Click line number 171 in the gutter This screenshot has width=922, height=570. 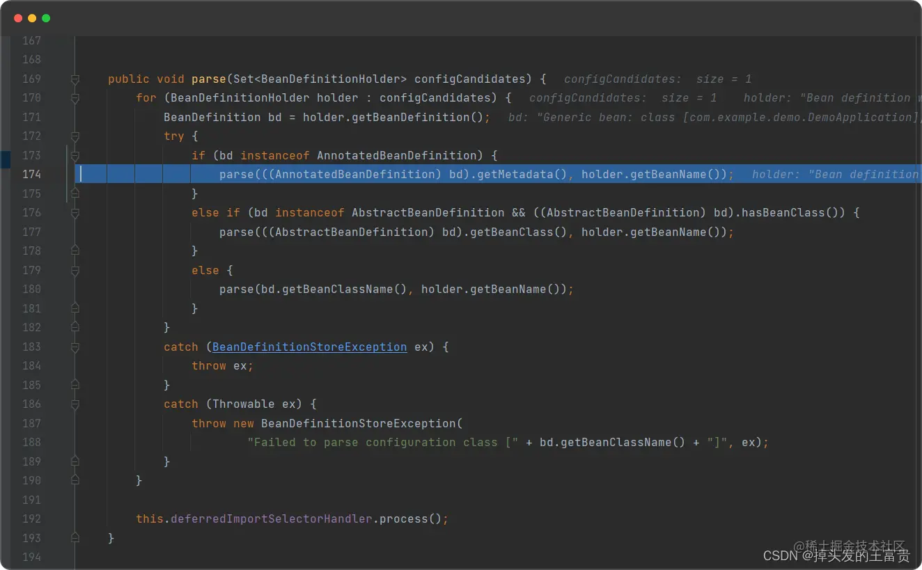click(x=31, y=117)
